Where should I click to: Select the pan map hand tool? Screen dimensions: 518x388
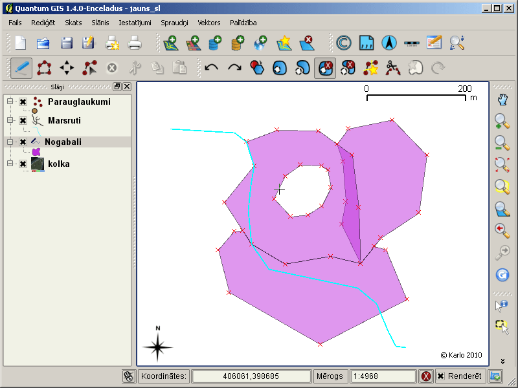pyautogui.click(x=502, y=100)
